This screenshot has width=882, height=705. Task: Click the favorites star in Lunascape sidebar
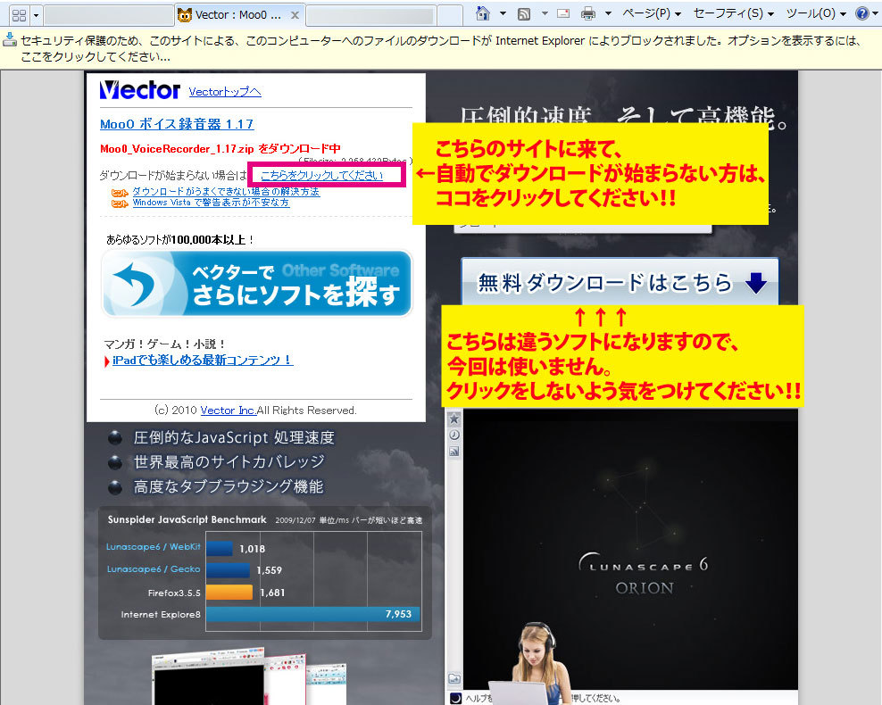point(453,419)
